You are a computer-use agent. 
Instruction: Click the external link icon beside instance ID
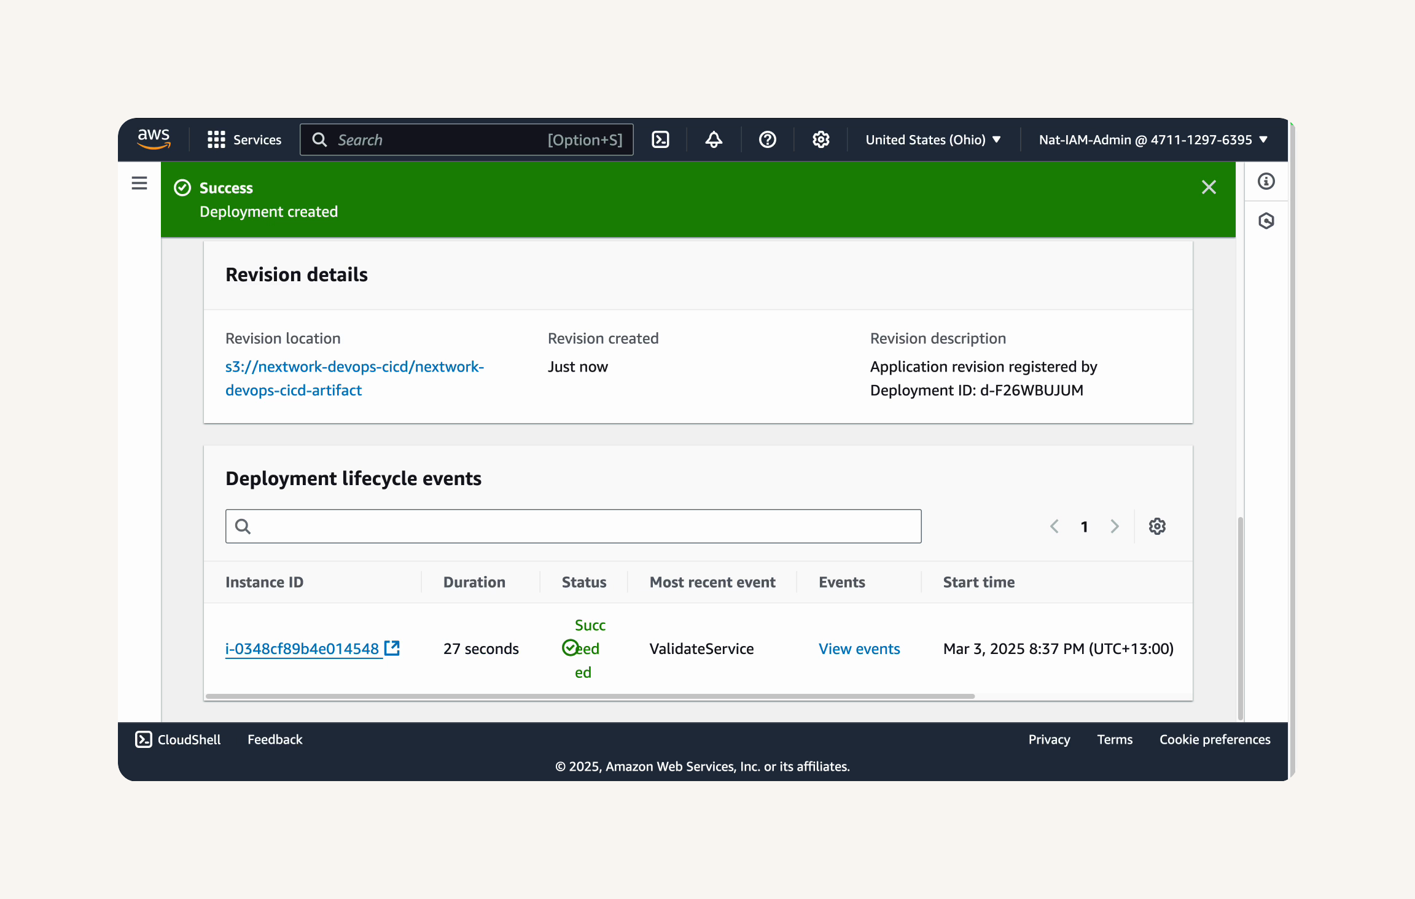click(x=392, y=648)
